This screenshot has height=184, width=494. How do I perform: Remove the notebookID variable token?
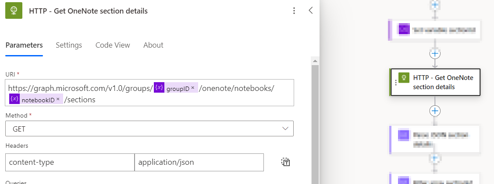click(x=58, y=100)
